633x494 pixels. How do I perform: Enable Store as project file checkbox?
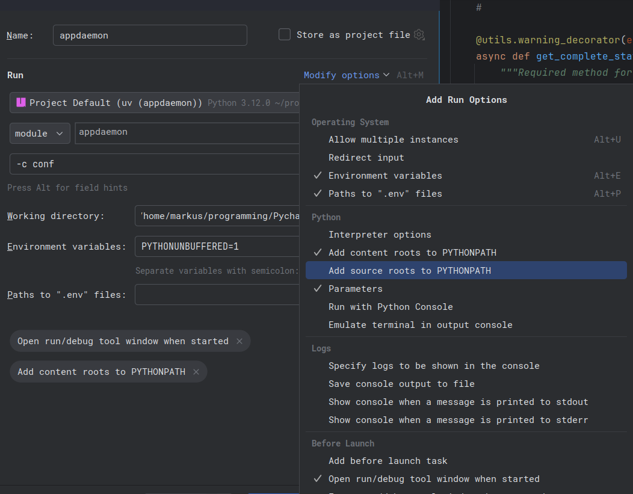(285, 35)
